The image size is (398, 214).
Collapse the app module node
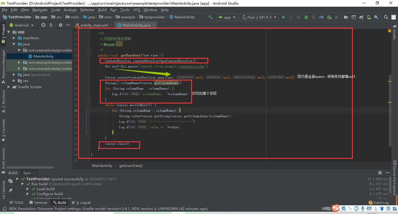8,32
